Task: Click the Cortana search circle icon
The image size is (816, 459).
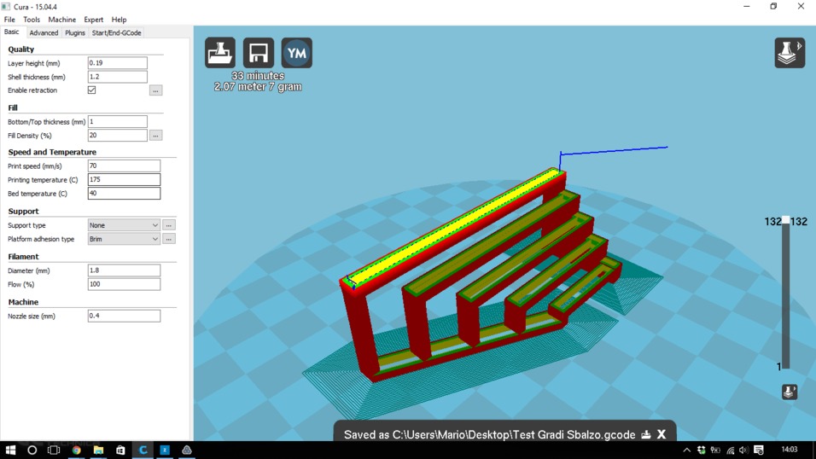Action: click(32, 450)
